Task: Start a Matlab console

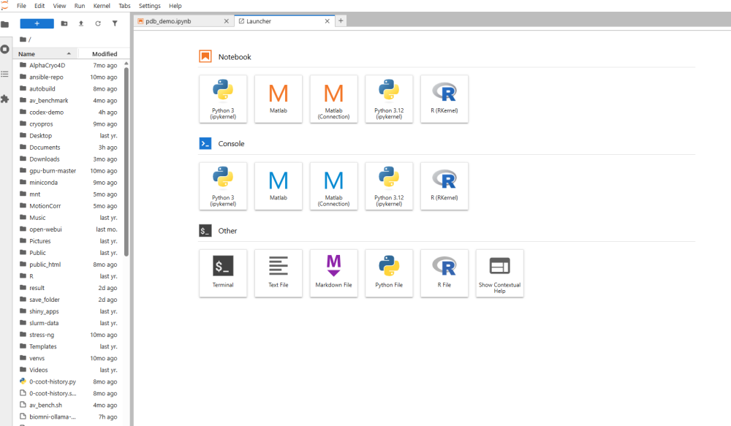Action: tap(279, 186)
